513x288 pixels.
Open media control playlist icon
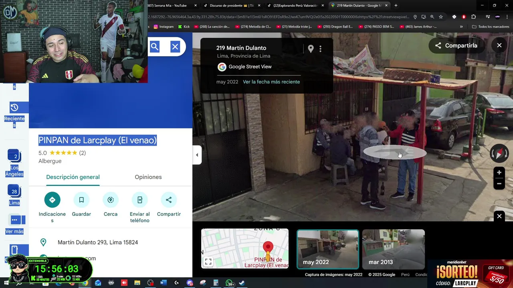(x=488, y=17)
